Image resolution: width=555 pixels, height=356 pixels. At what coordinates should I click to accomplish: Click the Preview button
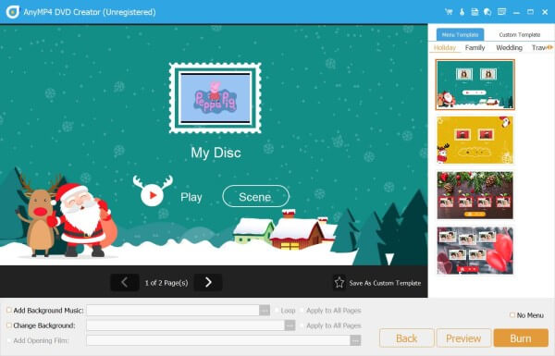(463, 338)
